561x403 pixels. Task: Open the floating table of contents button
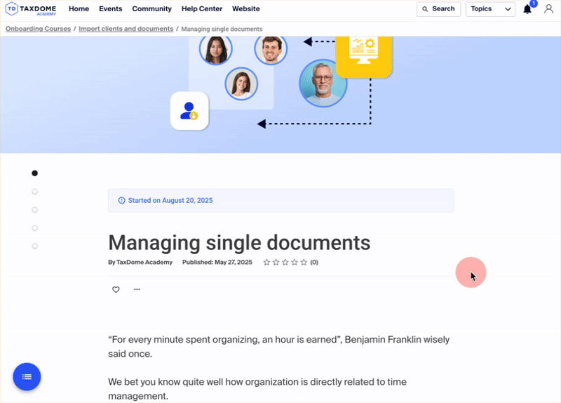(x=27, y=377)
